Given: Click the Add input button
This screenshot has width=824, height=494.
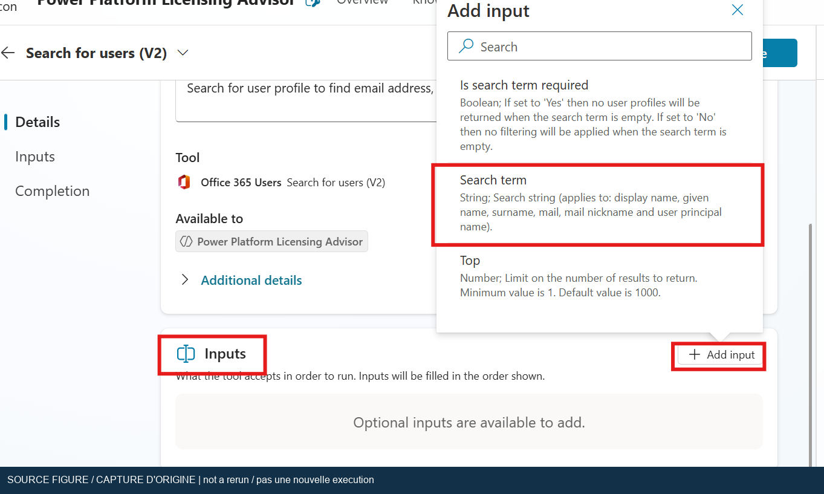Looking at the screenshot, I should coord(722,355).
